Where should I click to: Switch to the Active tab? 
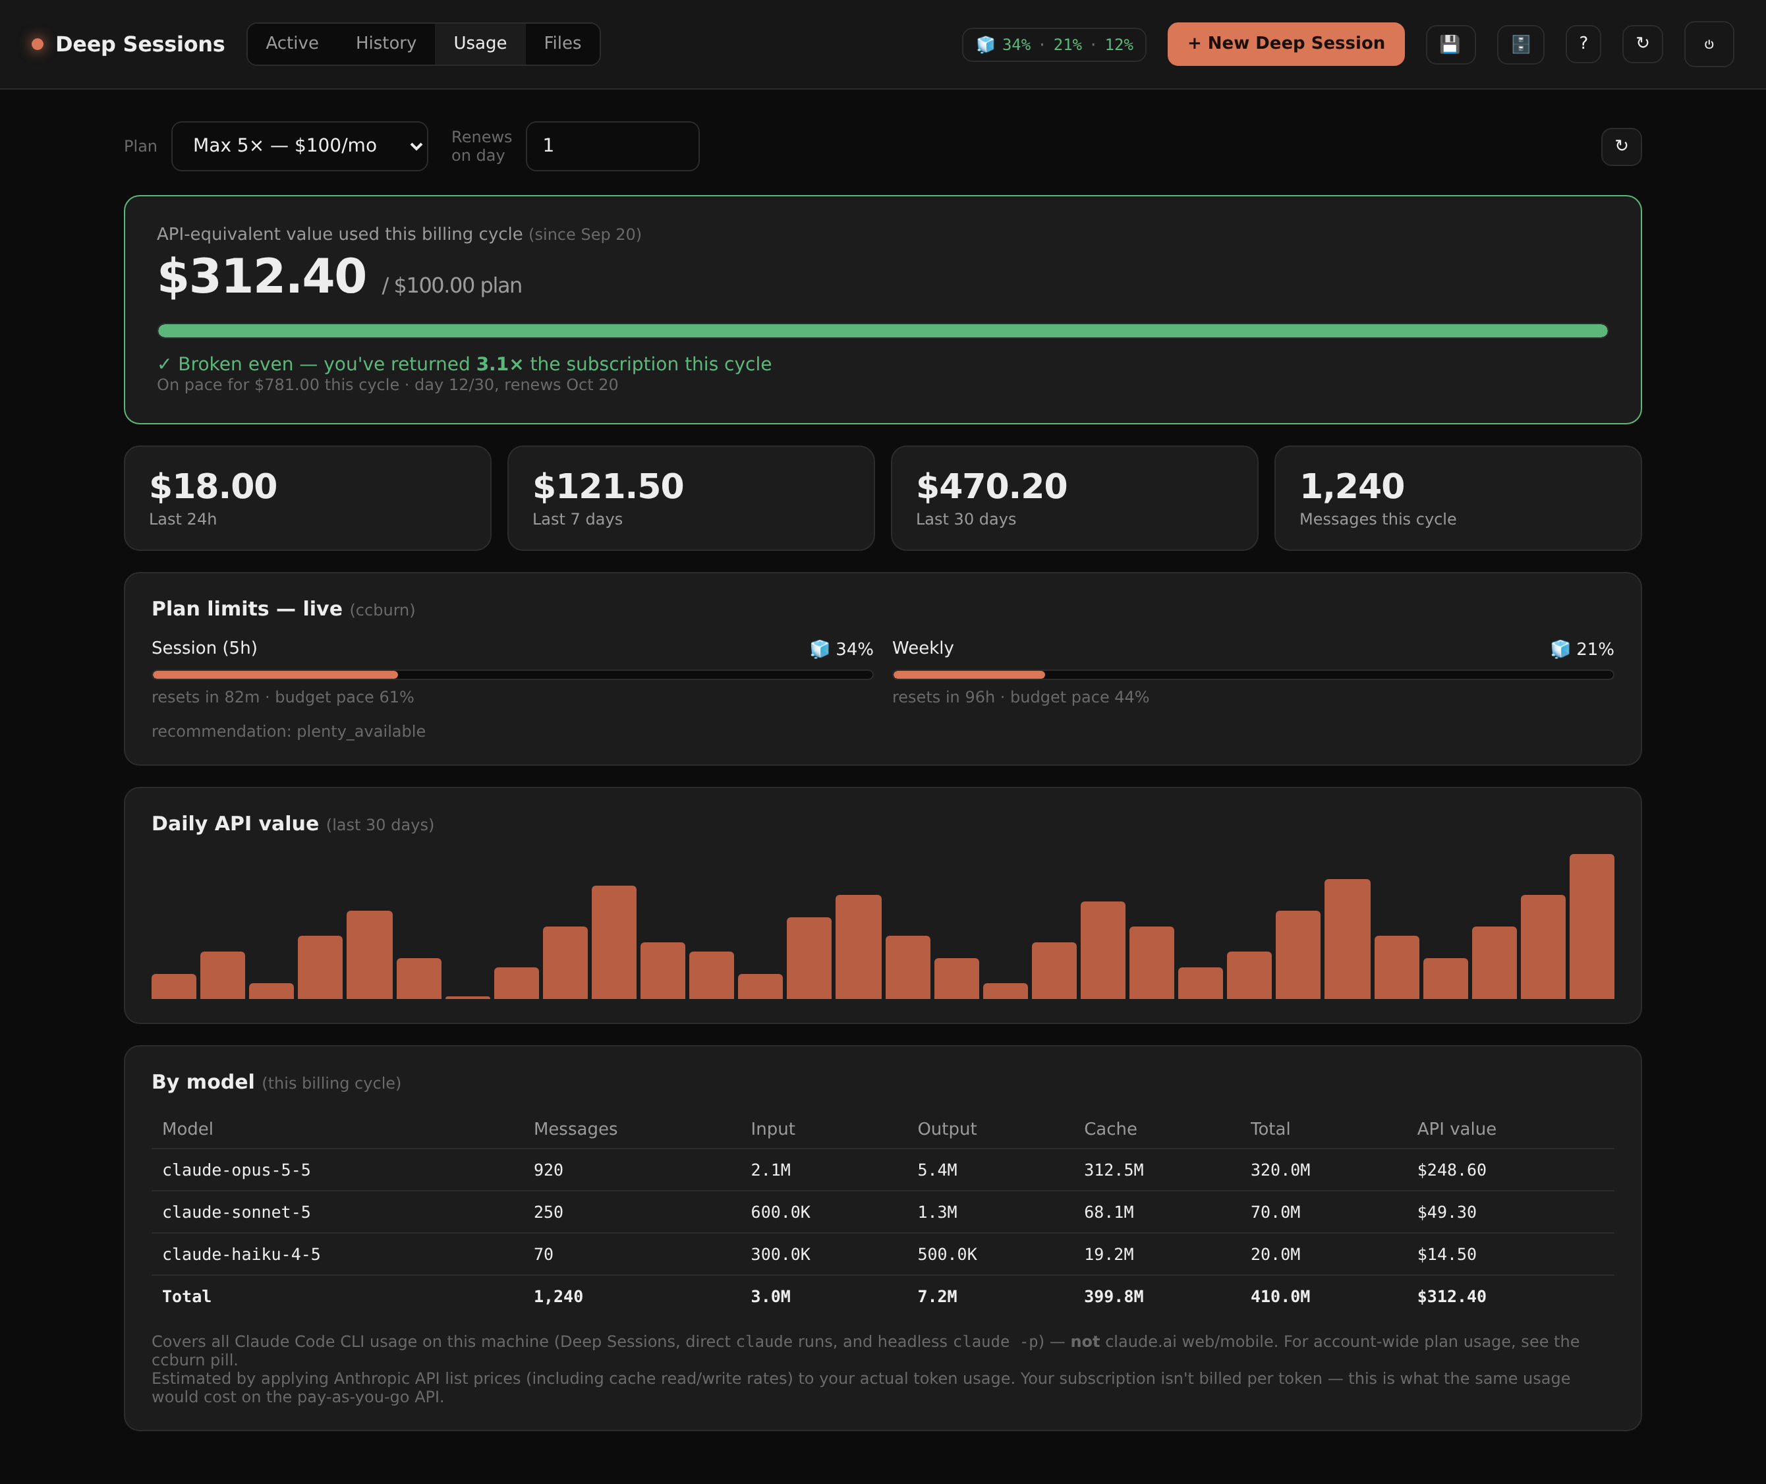pos(292,43)
